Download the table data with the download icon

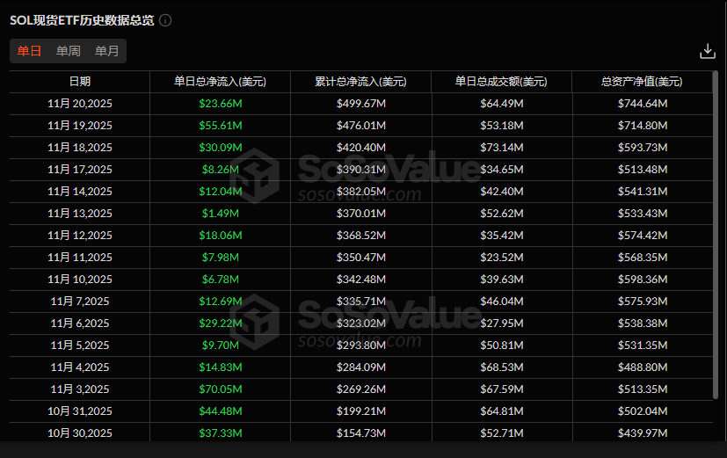tap(707, 51)
